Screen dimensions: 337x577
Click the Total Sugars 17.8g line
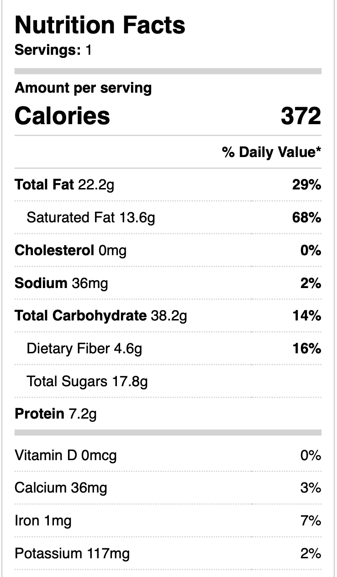pyautogui.click(x=87, y=381)
